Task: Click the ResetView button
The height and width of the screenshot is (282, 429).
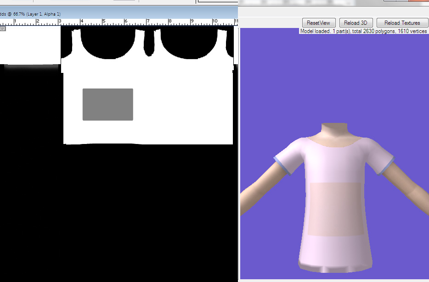Action: (319, 22)
